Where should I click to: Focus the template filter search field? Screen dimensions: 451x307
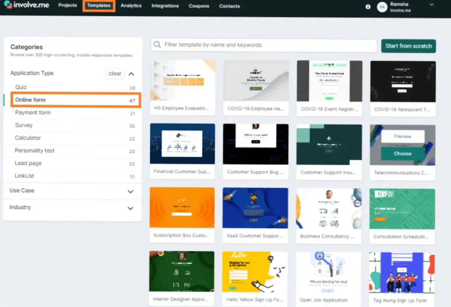264,45
